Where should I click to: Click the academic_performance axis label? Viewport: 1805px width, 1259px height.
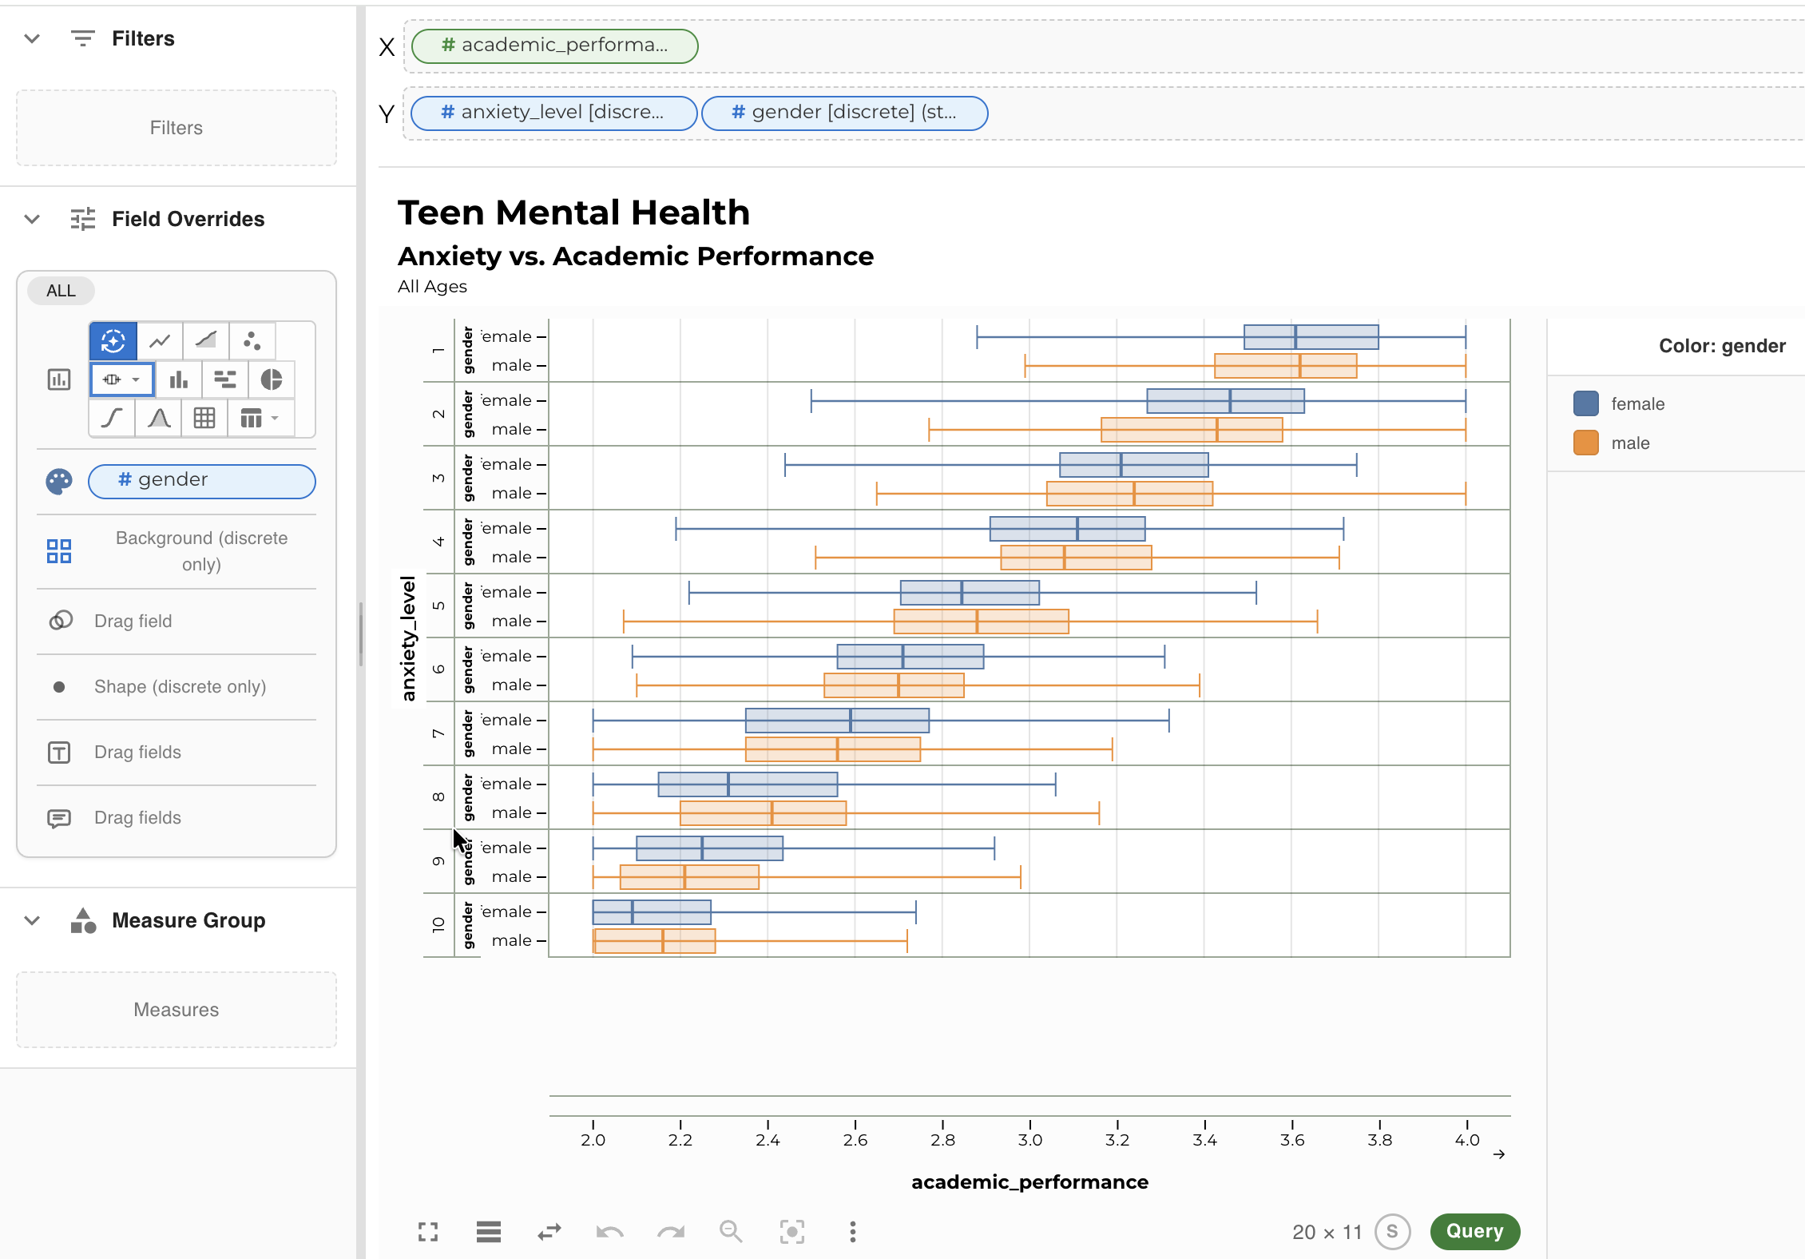(x=1029, y=1182)
